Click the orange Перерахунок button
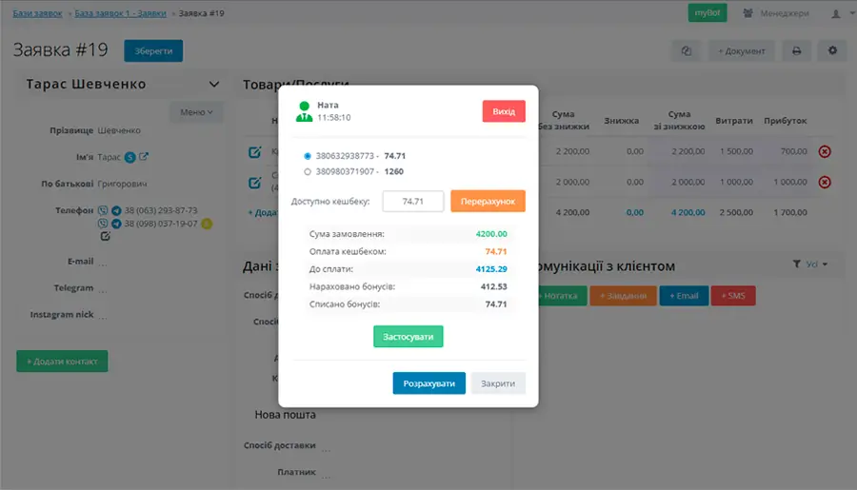The width and height of the screenshot is (857, 490). [488, 202]
